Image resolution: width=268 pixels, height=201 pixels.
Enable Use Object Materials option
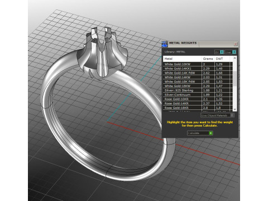click(217, 115)
